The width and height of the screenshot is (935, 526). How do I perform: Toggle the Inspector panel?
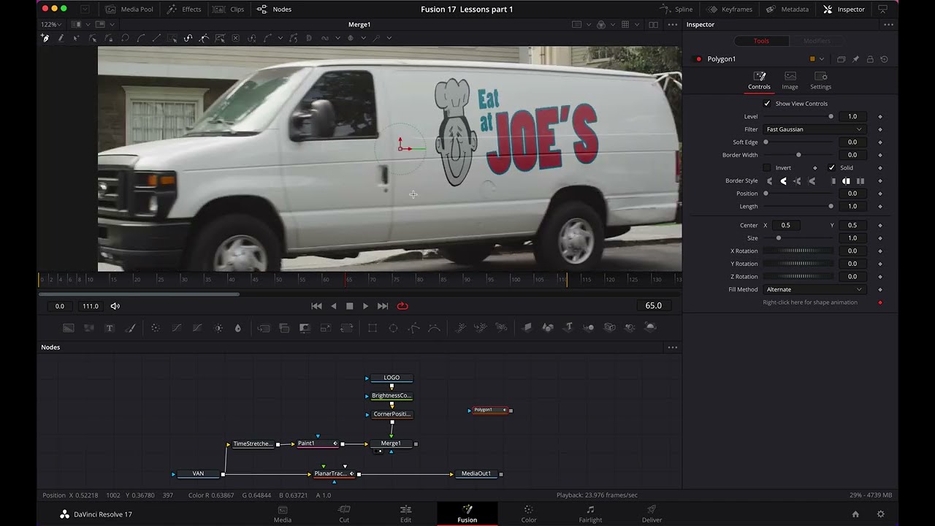844,9
